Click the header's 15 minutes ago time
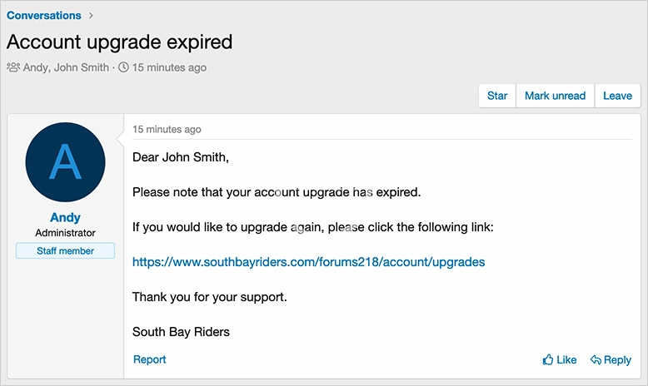Image resolution: width=648 pixels, height=386 pixels. click(170, 67)
